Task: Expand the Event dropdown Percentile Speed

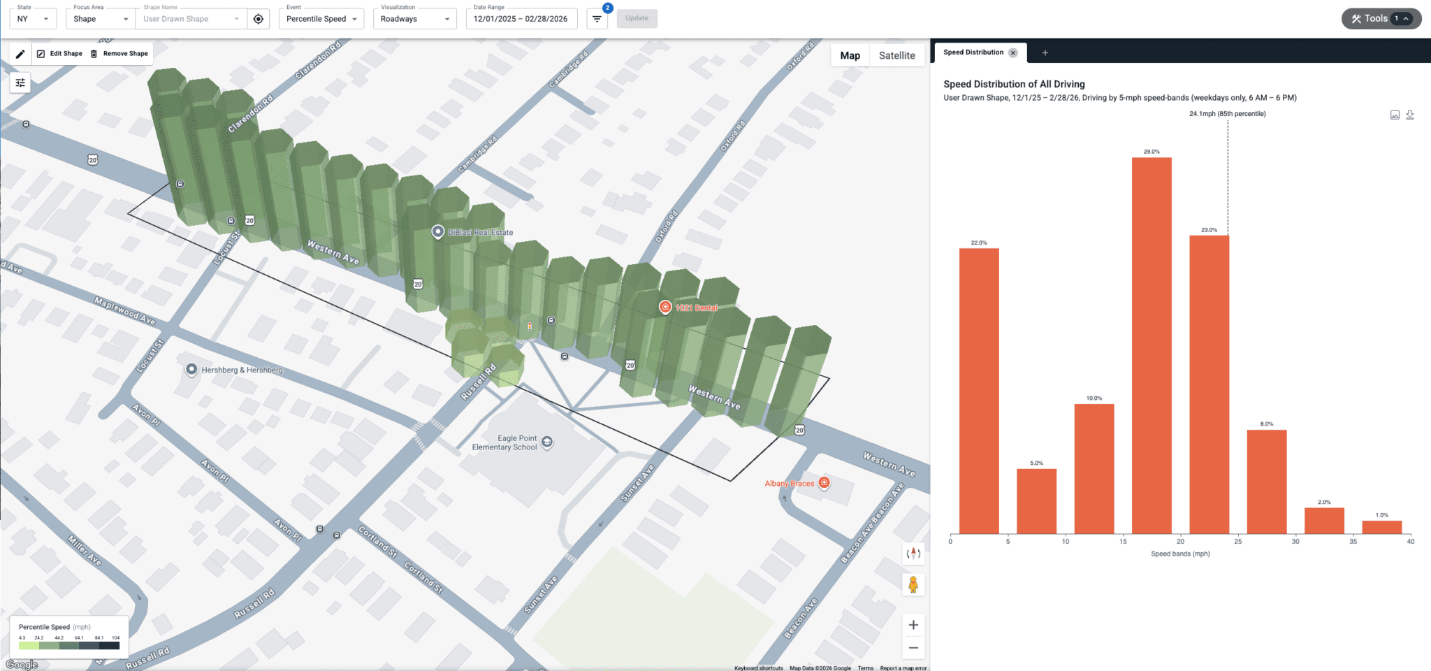Action: coord(321,19)
